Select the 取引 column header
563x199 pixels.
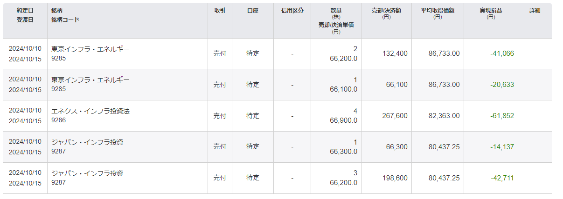pos(220,10)
